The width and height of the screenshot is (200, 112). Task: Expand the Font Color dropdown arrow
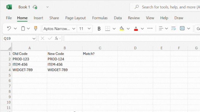142,29
